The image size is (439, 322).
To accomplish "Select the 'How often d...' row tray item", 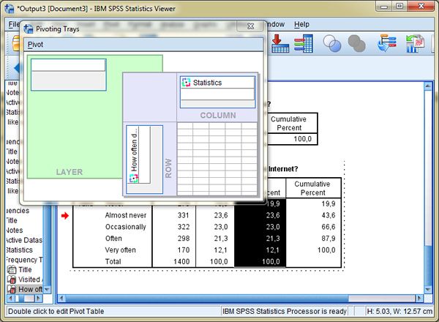I will tap(134, 154).
